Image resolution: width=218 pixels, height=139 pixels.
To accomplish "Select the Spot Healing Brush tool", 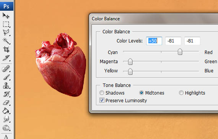I will coord(6,69).
